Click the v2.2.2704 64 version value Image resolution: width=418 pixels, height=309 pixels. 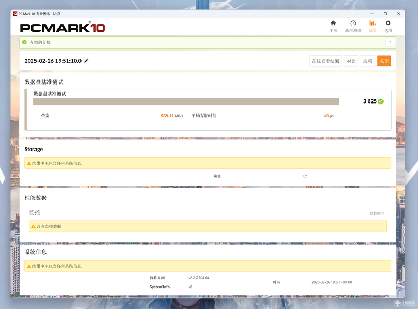[x=199, y=278]
